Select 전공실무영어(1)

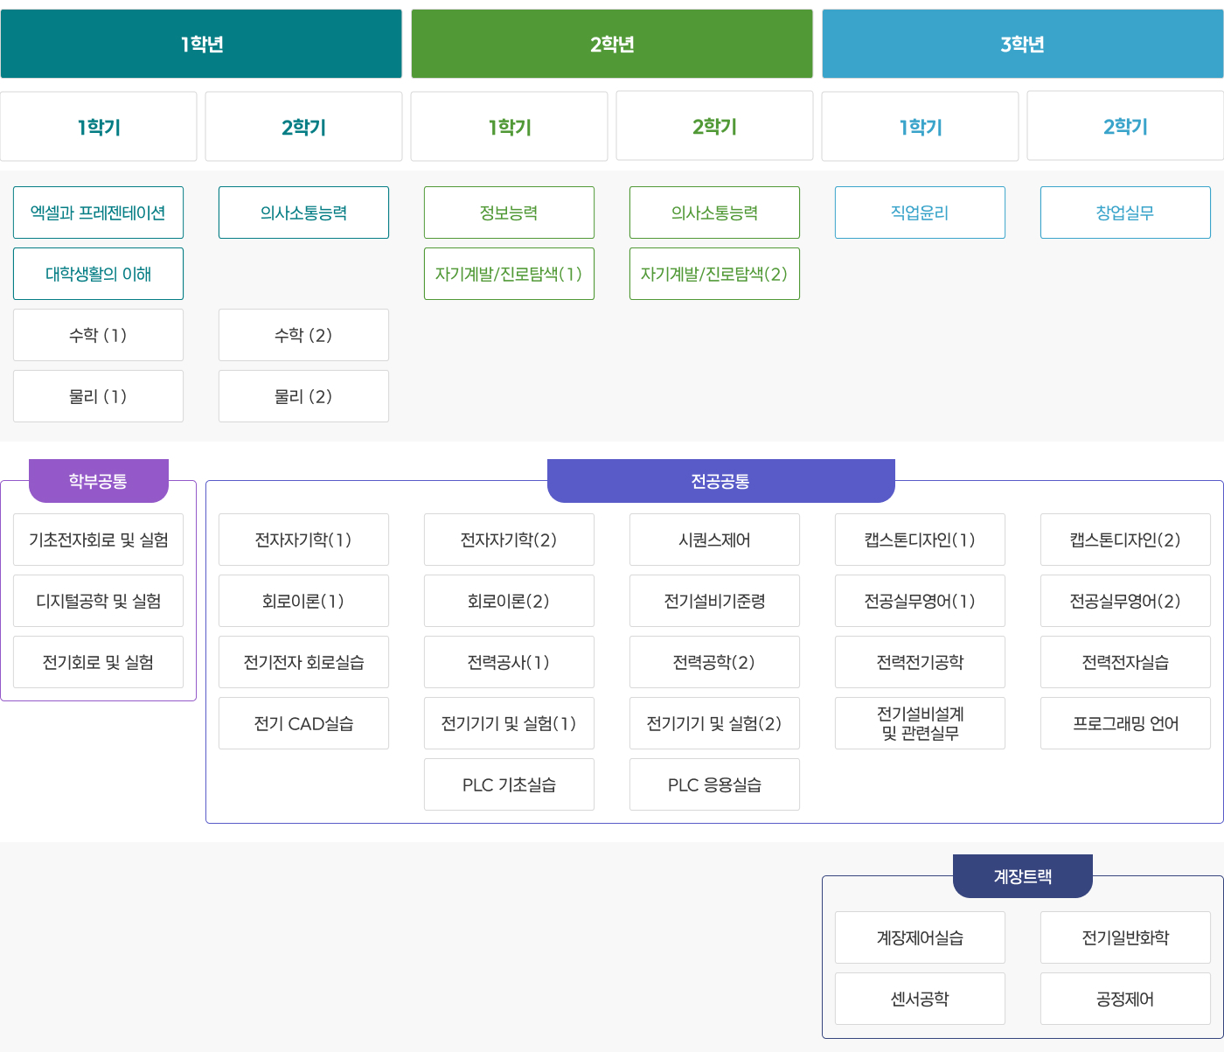click(920, 601)
